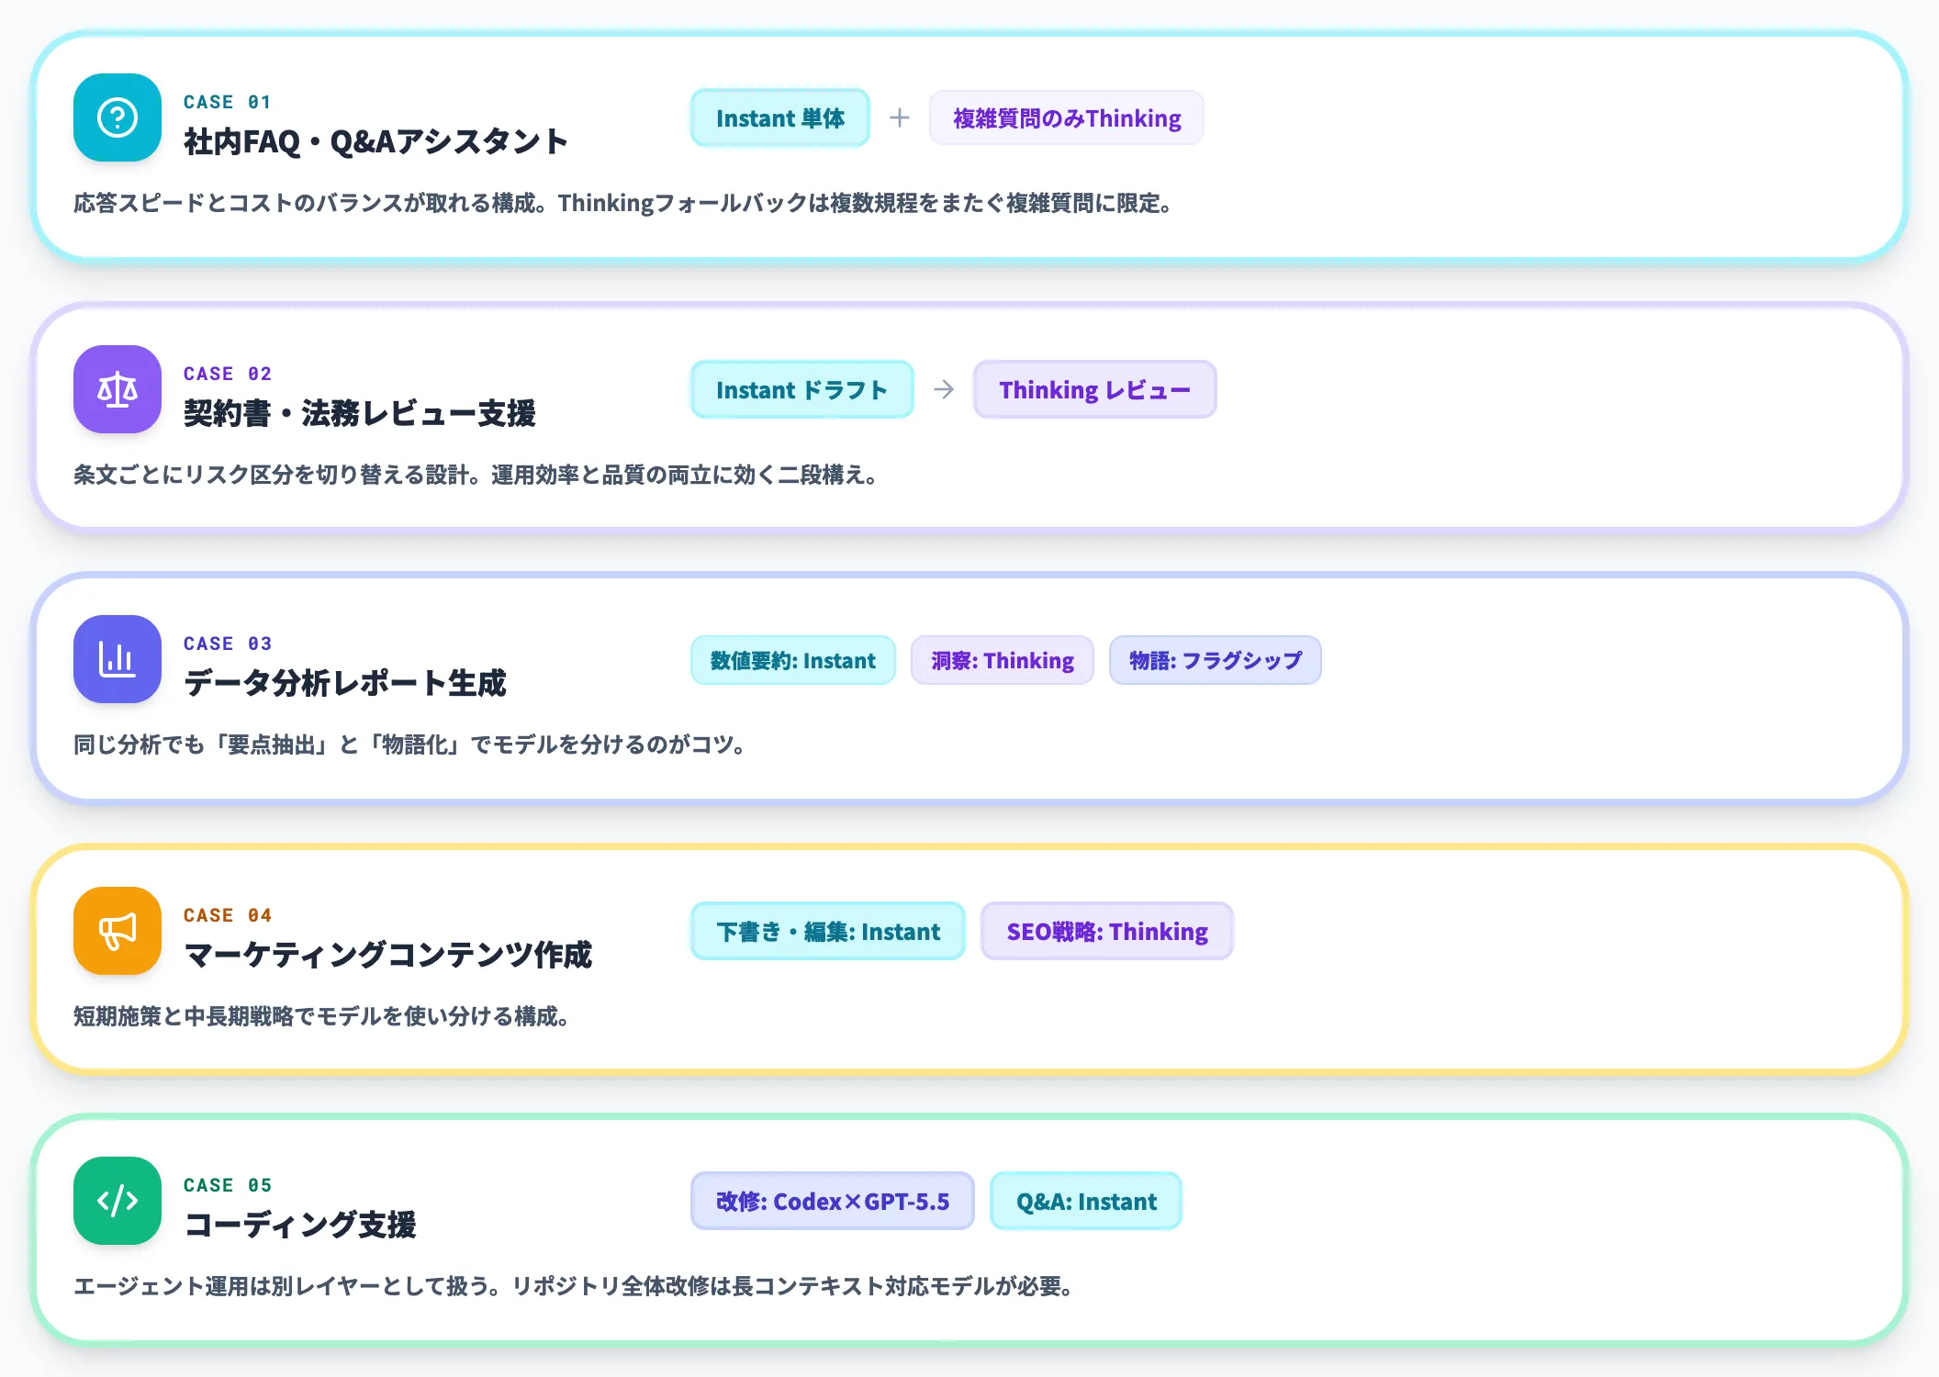Click the megaphone icon for CASE 04
1939x1377 pixels.
pyautogui.click(x=118, y=931)
